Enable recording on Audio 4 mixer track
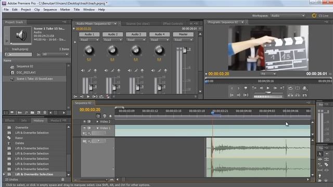This screenshot has width=333, height=187. [165, 71]
